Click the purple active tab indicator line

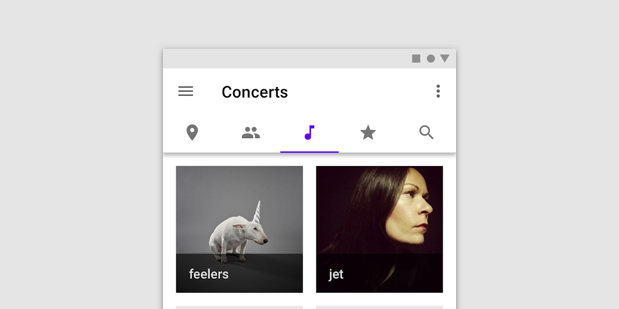coord(309,152)
